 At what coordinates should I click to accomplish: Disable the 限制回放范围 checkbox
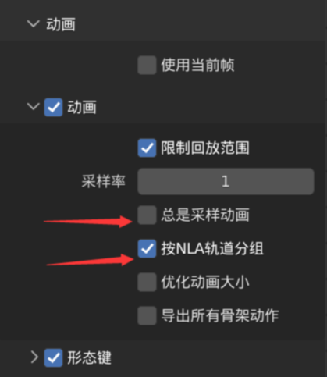tap(147, 148)
